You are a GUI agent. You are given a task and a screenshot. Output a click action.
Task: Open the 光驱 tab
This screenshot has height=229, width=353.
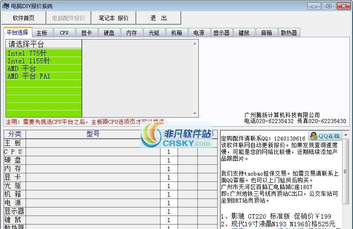tap(154, 33)
